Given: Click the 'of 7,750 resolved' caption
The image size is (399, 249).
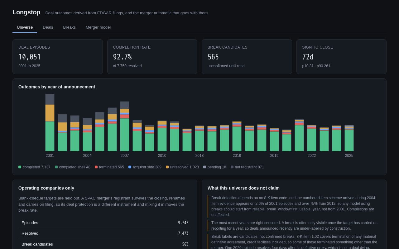Looking at the screenshot, I should [x=127, y=66].
